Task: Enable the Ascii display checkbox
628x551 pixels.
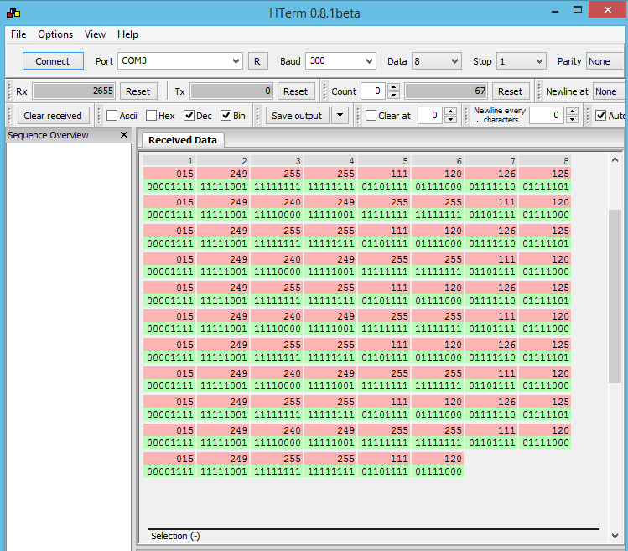Action: [112, 116]
